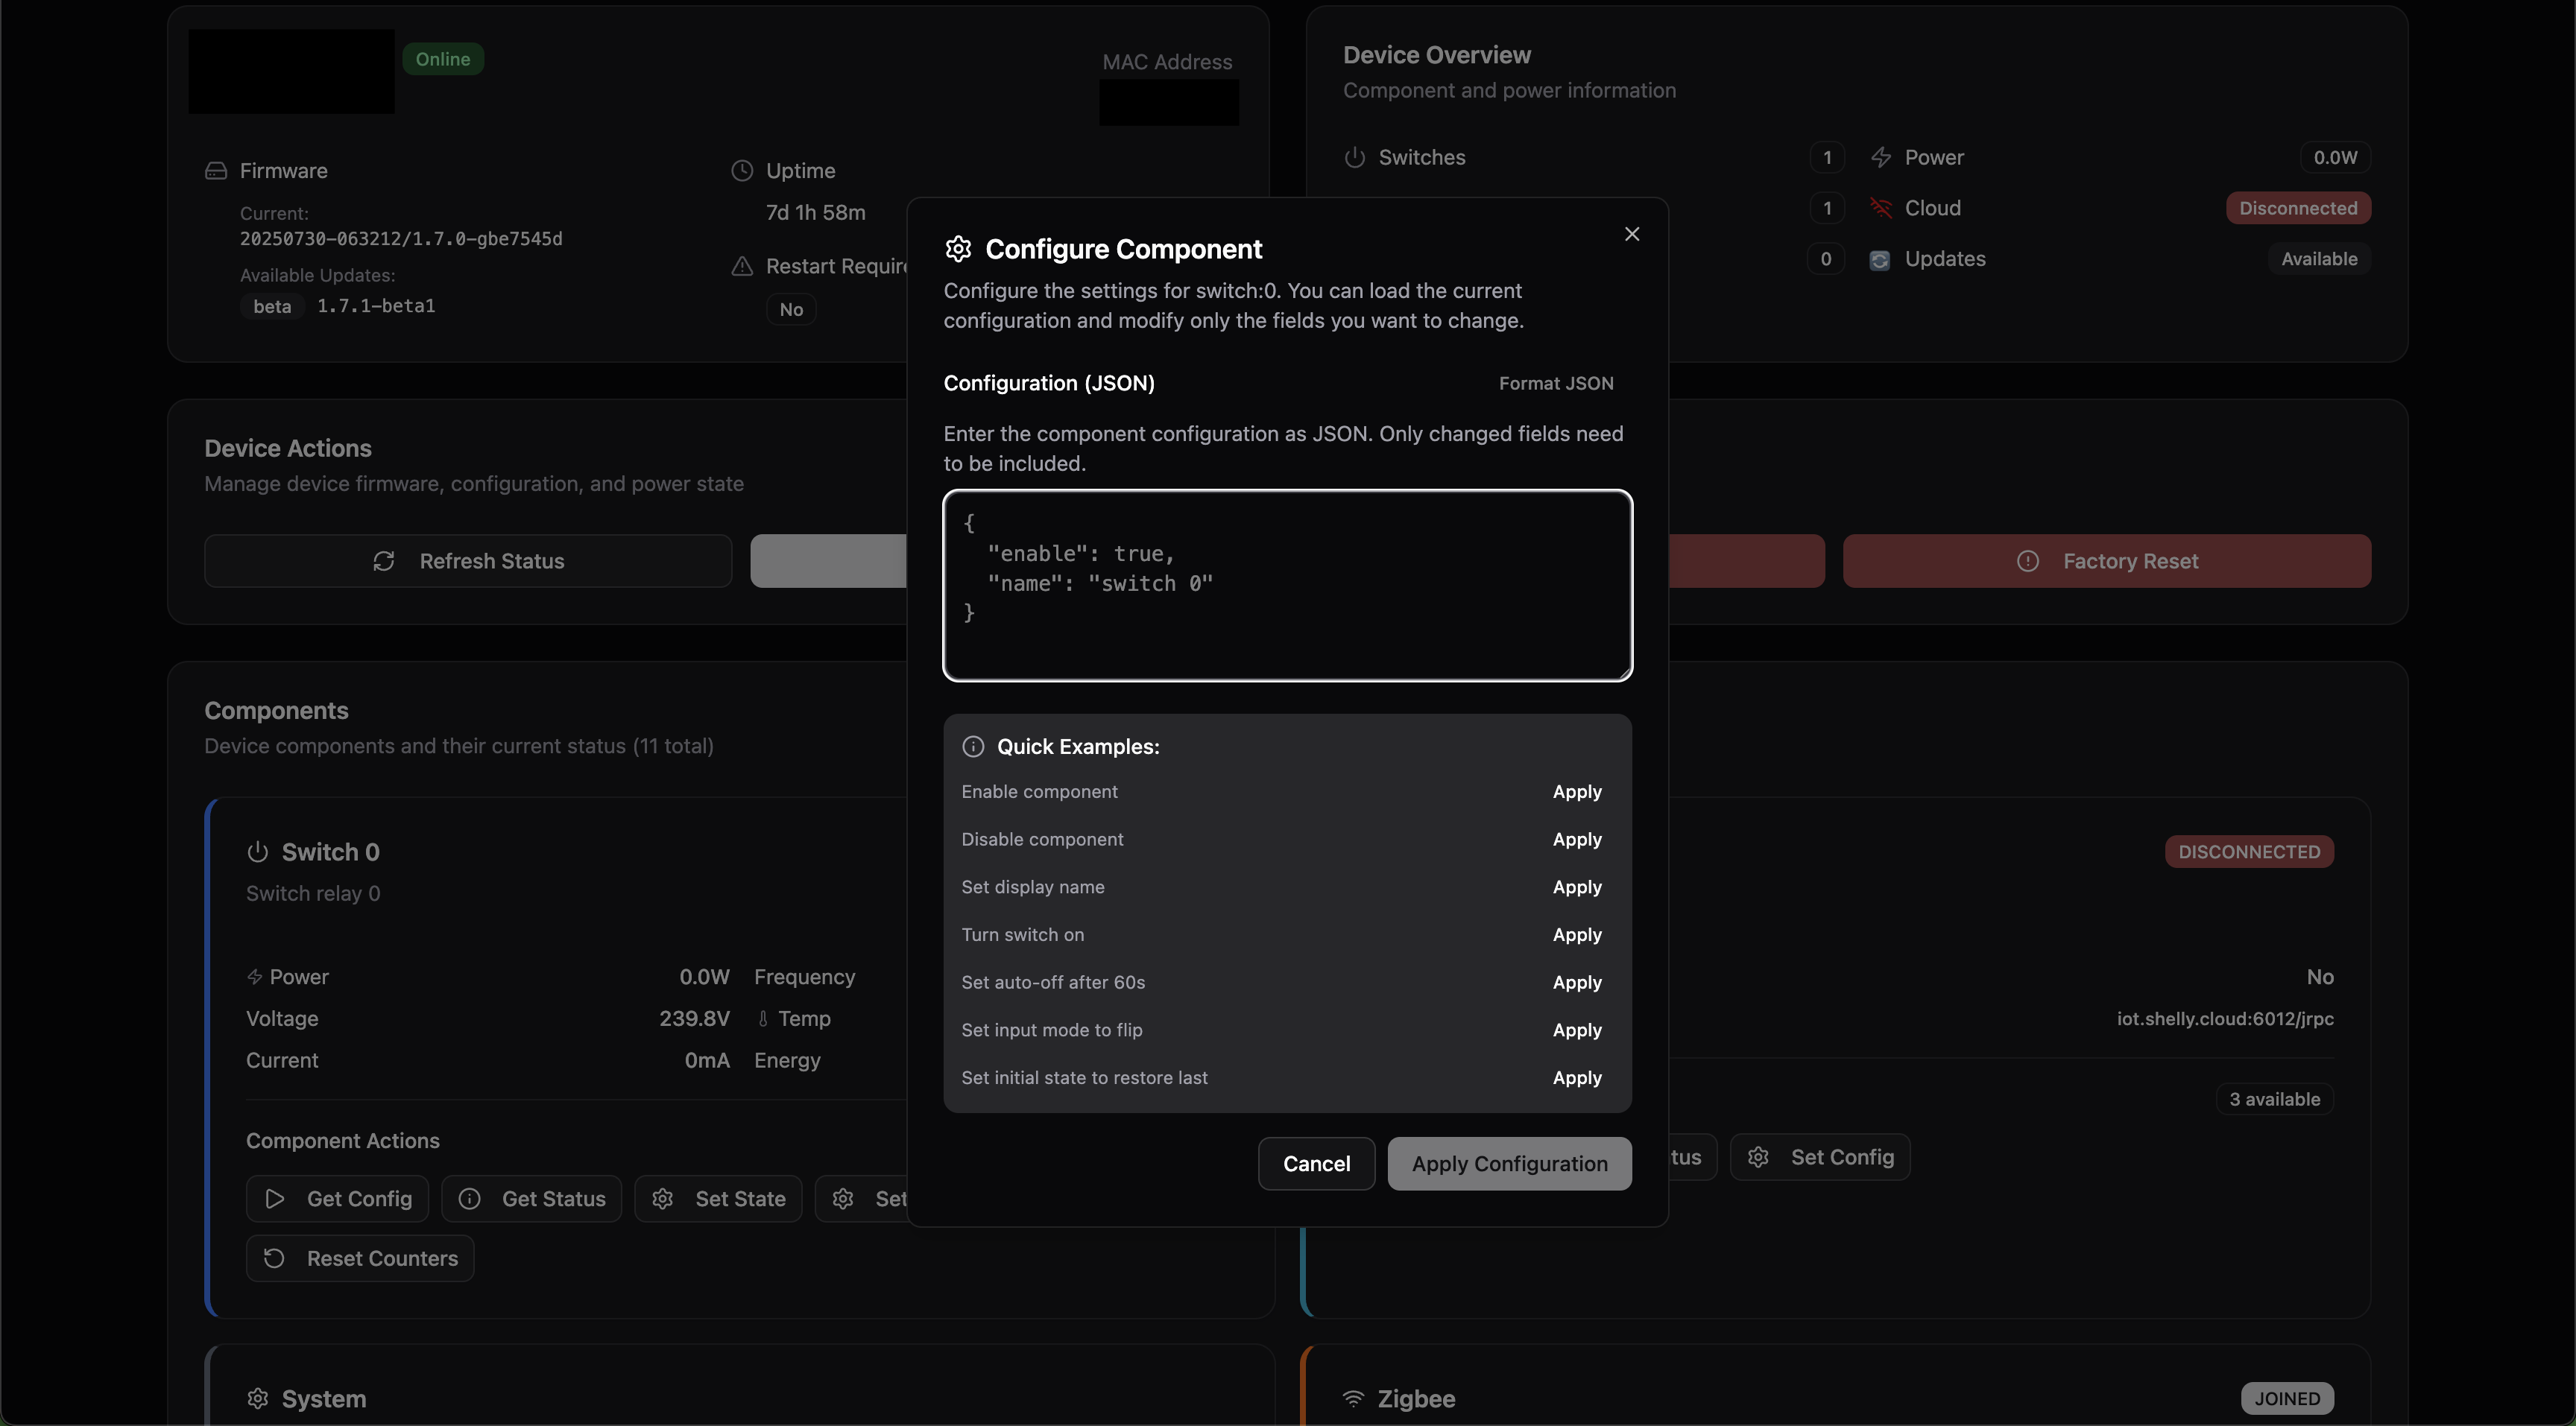Click the 3 available badge
Viewport: 2576px width, 1426px height.
(2274, 1099)
